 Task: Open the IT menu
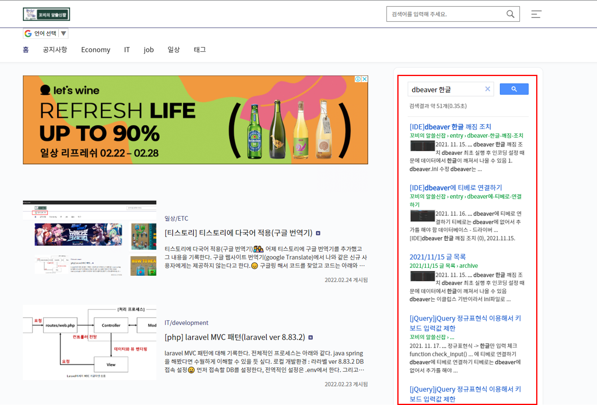[127, 50]
